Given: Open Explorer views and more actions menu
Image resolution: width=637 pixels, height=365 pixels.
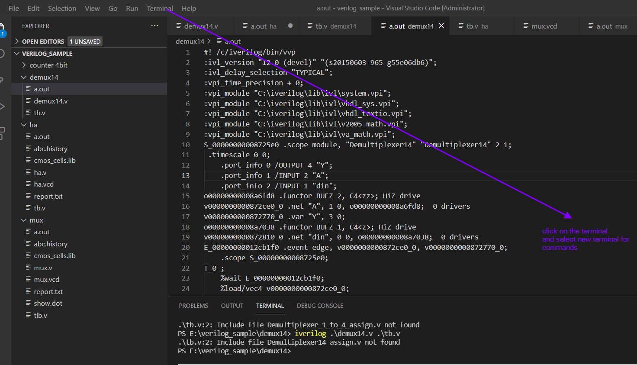Looking at the screenshot, I should pyautogui.click(x=154, y=26).
